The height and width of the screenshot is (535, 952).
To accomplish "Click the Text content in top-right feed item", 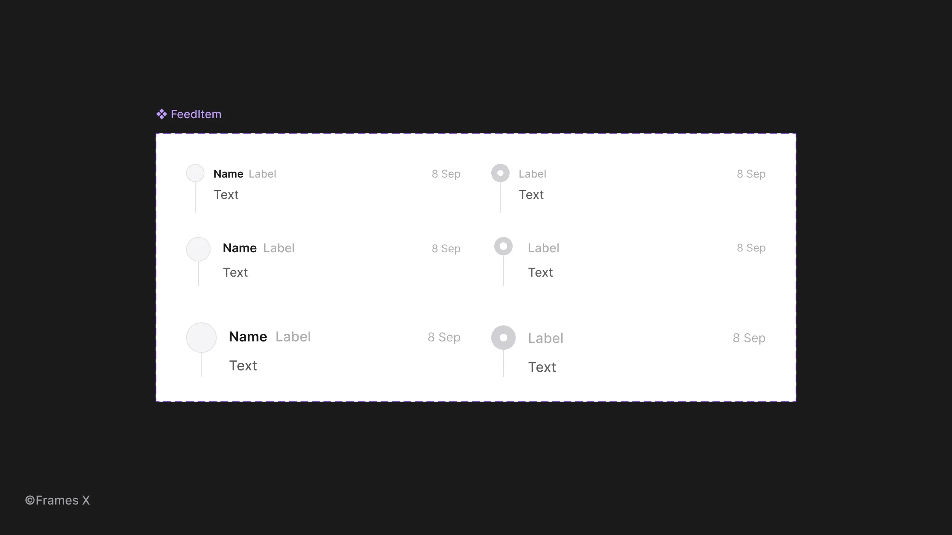I will (x=530, y=194).
